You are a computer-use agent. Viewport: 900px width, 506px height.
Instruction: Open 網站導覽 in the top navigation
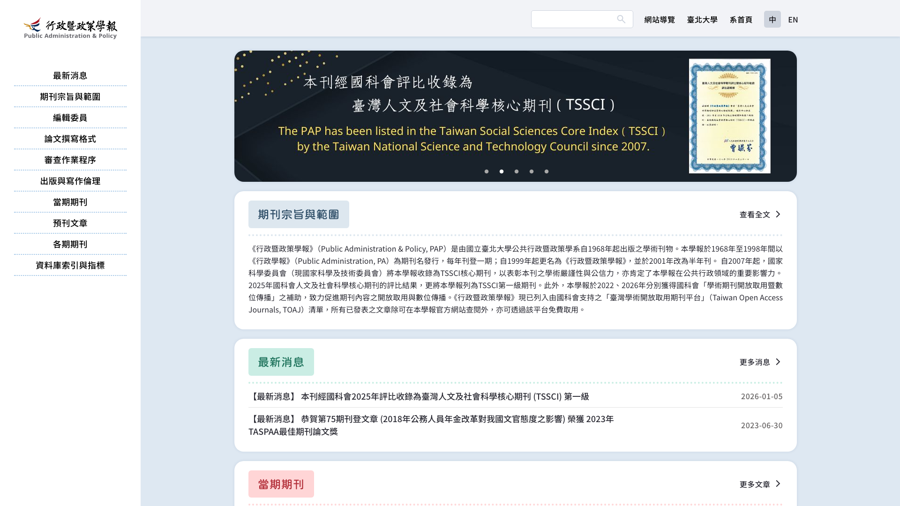point(659,19)
